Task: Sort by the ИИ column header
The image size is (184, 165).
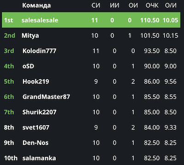Action: [115, 5]
